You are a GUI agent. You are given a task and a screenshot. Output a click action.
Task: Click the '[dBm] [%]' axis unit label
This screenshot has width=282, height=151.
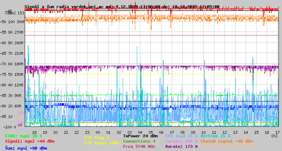click(x=14, y=13)
